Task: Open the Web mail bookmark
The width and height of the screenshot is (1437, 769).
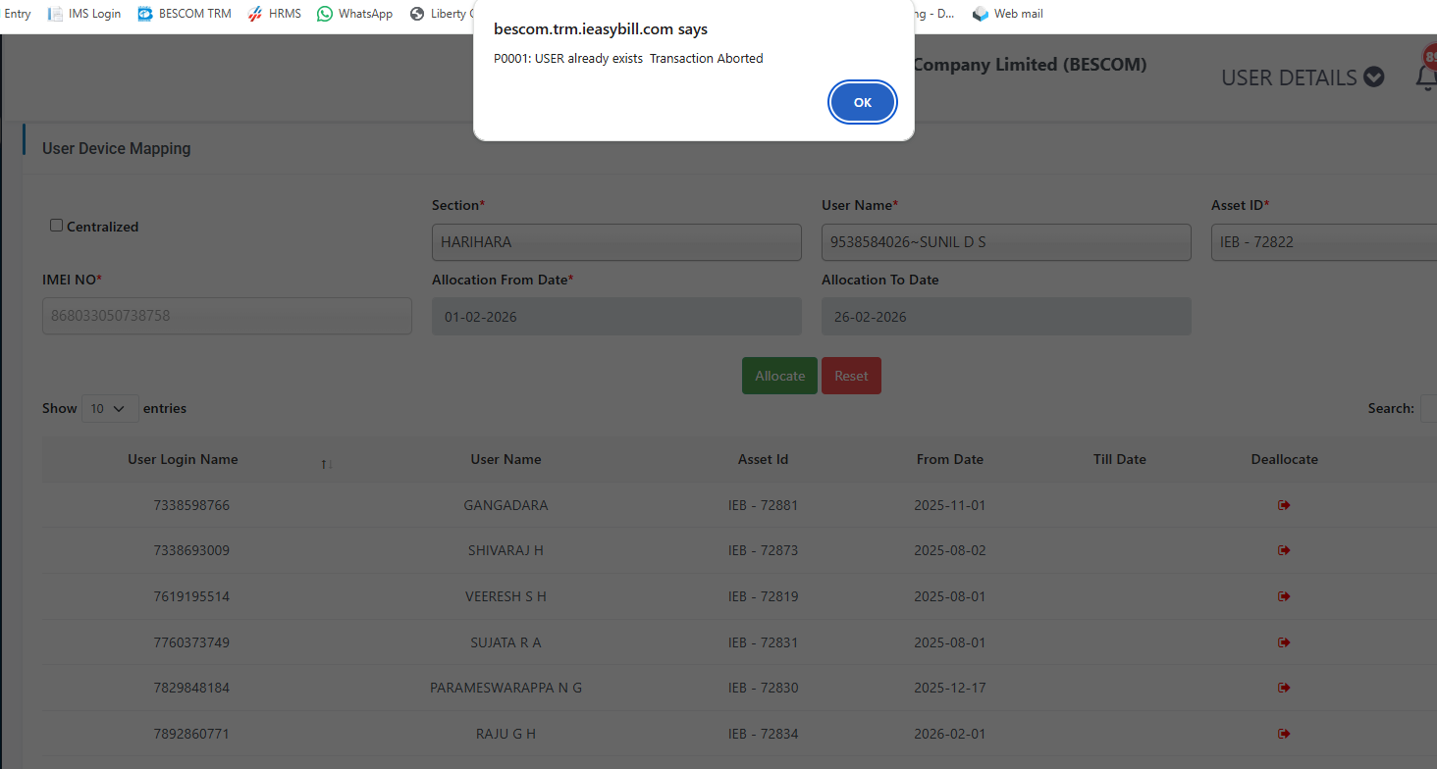Action: (x=1008, y=14)
